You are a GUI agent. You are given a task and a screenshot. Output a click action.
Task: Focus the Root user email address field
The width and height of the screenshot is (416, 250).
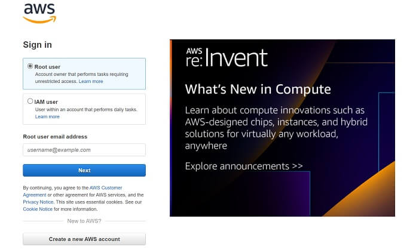84,150
